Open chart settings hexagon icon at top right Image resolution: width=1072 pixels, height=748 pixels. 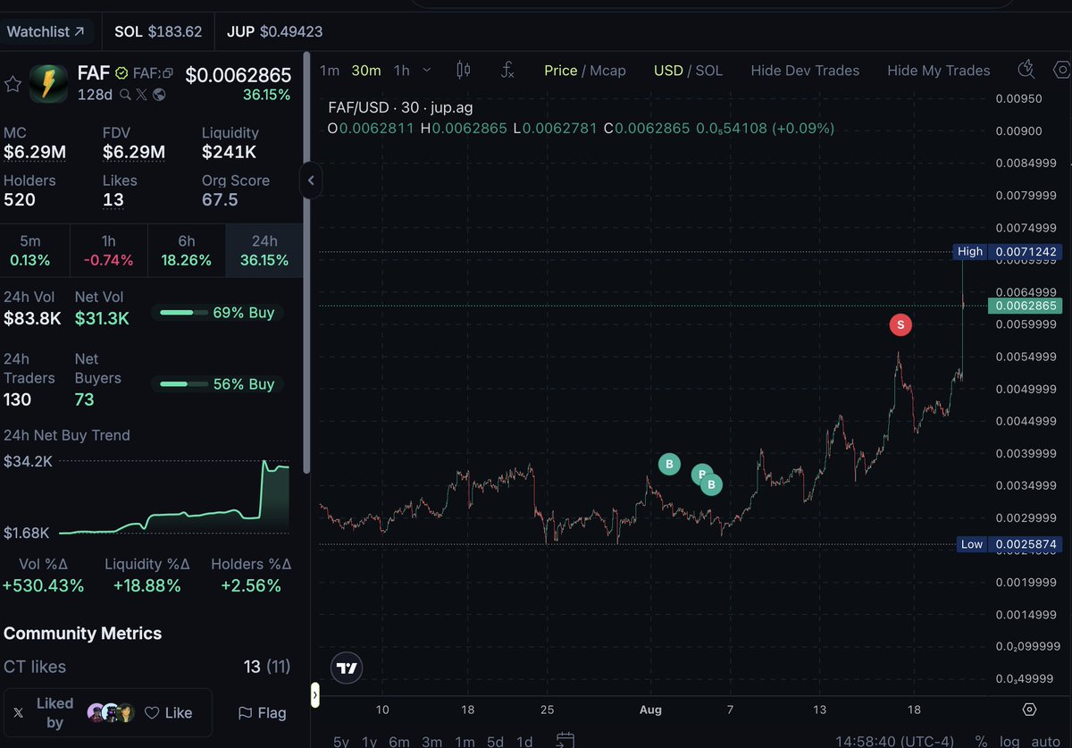pos(1061,70)
